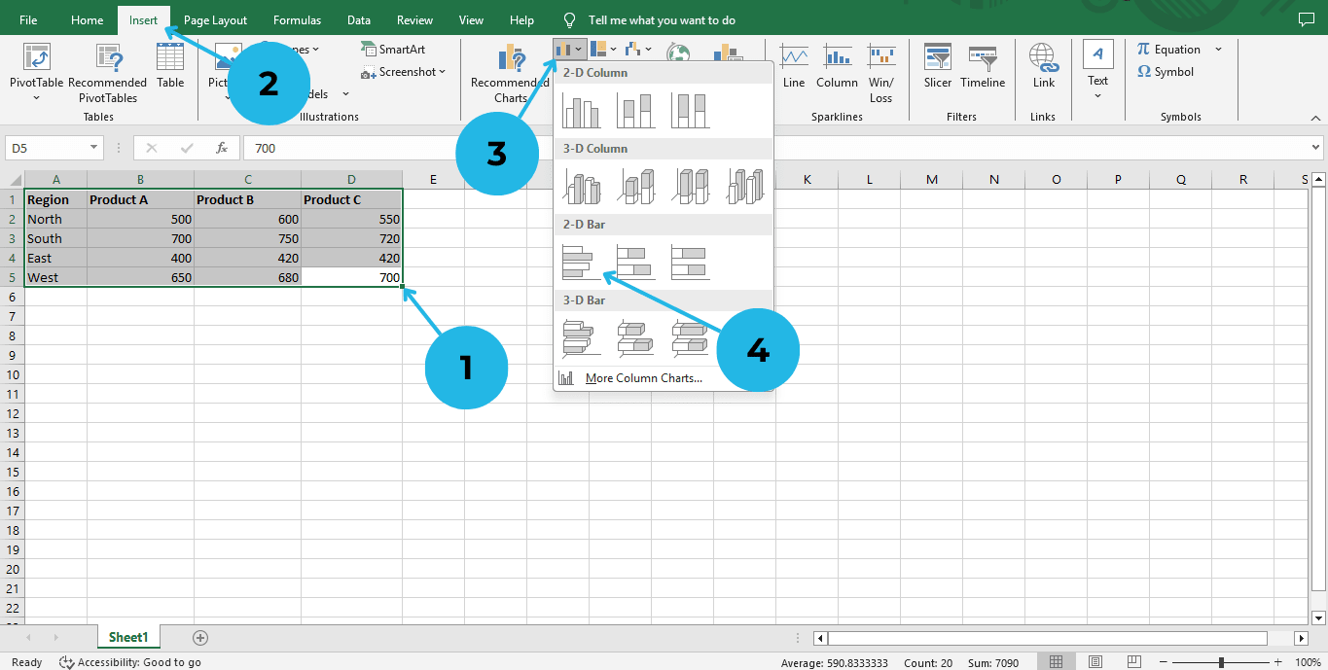Insert a 2-D 100% Stacked Bar chart
Image resolution: width=1328 pixels, height=670 pixels.
coord(690,263)
